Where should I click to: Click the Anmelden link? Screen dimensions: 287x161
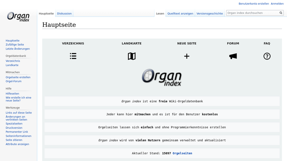tap(277, 4)
